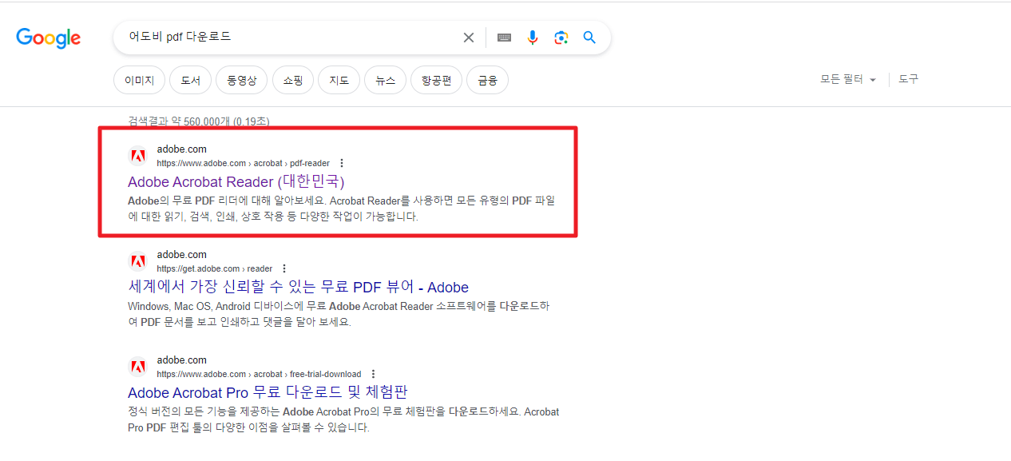The width and height of the screenshot is (1011, 461).
Task: Switch to the 동영상 search tab
Action: click(241, 80)
